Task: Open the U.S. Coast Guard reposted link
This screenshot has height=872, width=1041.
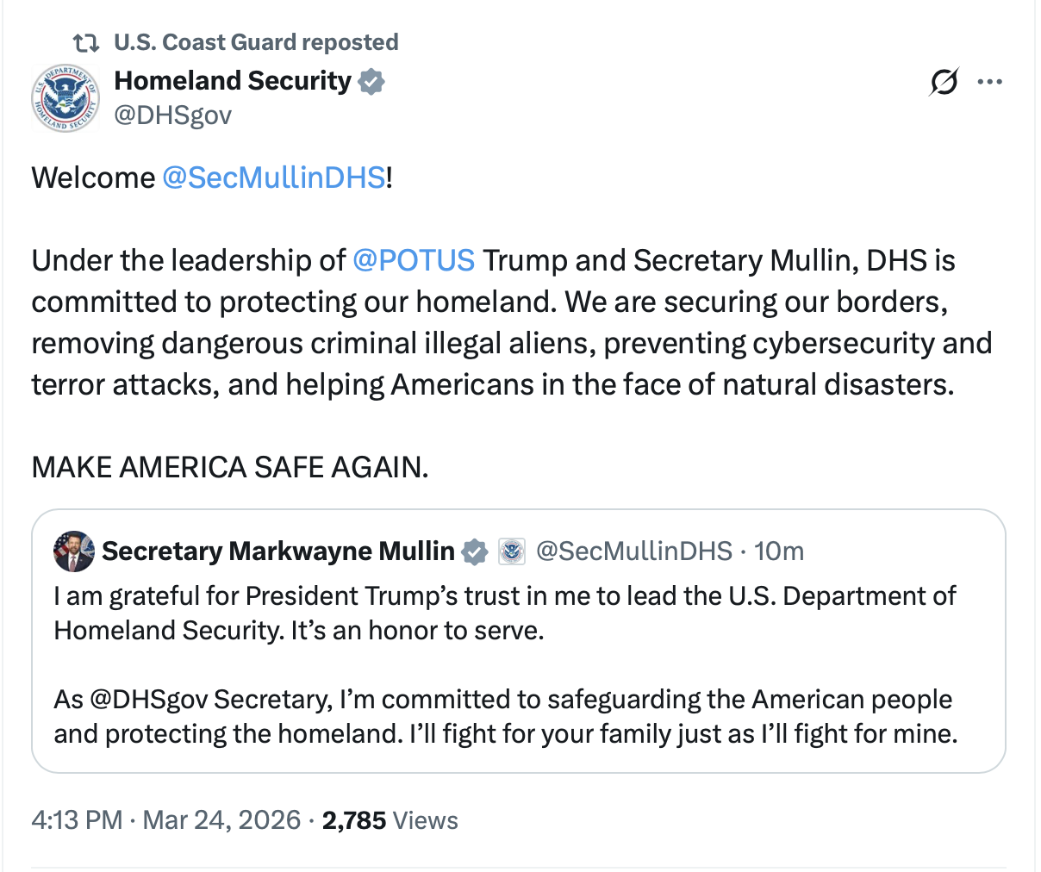Action: (x=256, y=42)
